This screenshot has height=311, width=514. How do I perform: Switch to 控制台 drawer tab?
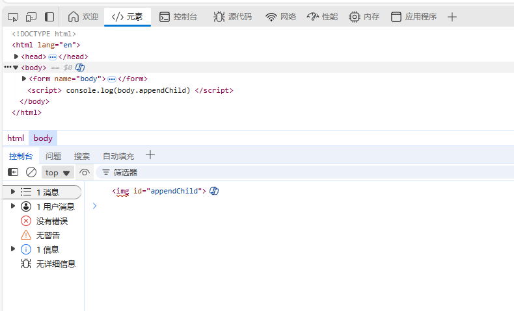(21, 156)
